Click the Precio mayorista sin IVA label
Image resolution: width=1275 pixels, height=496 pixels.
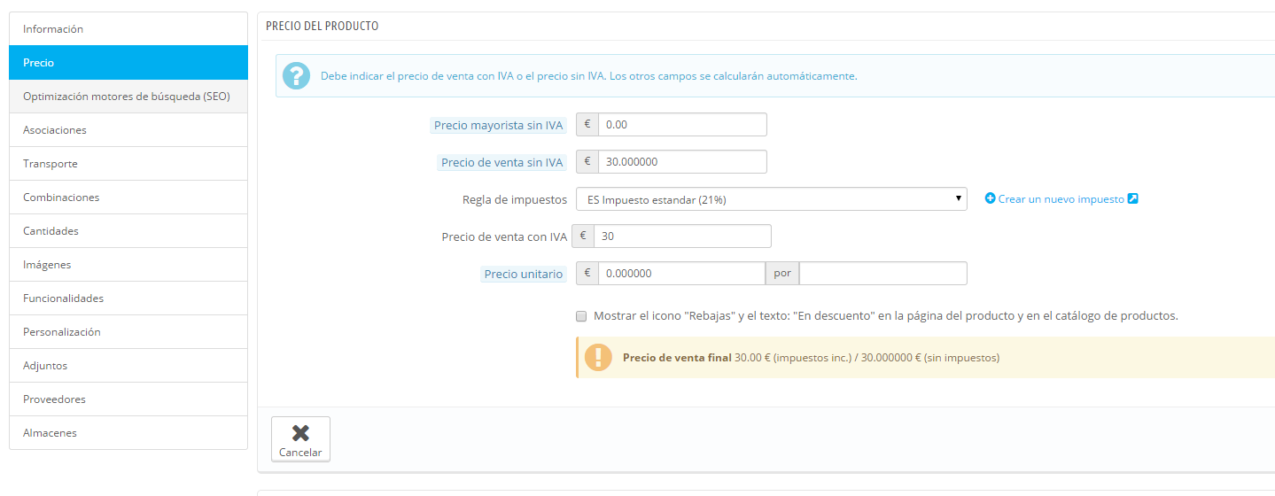(499, 126)
